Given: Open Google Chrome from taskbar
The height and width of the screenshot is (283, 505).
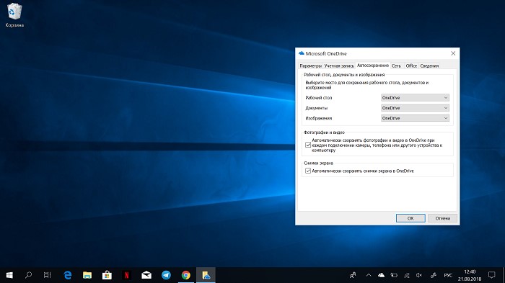Looking at the screenshot, I should pyautogui.click(x=186, y=275).
